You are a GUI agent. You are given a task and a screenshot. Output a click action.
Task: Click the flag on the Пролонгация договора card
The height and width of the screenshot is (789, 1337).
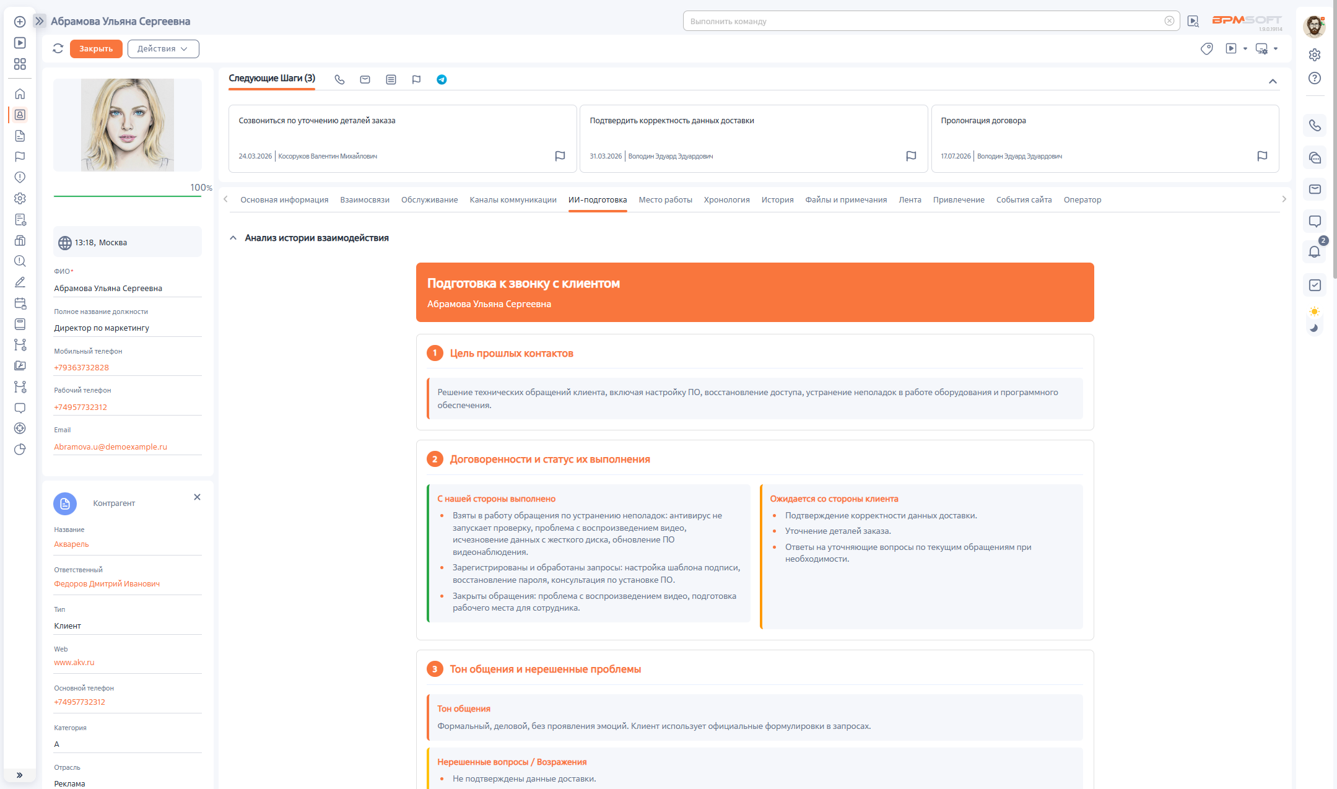pos(1262,156)
